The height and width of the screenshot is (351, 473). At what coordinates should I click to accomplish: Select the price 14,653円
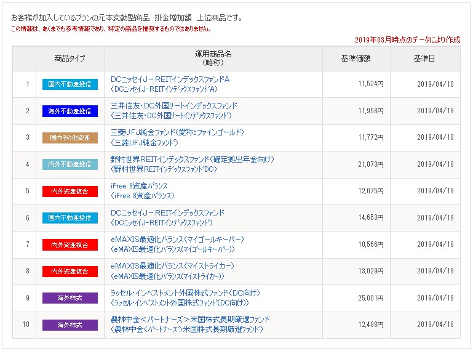tap(371, 217)
